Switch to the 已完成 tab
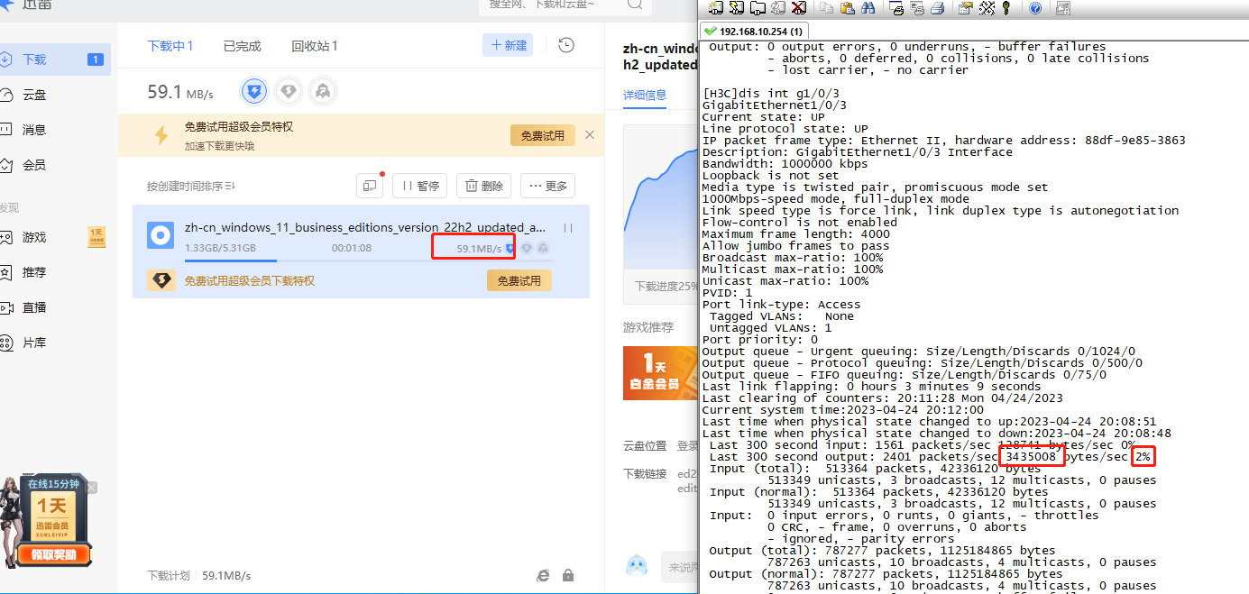 click(x=242, y=46)
